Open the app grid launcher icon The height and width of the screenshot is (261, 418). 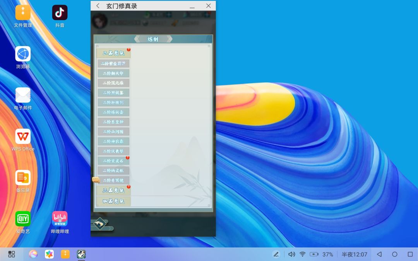[12, 254]
